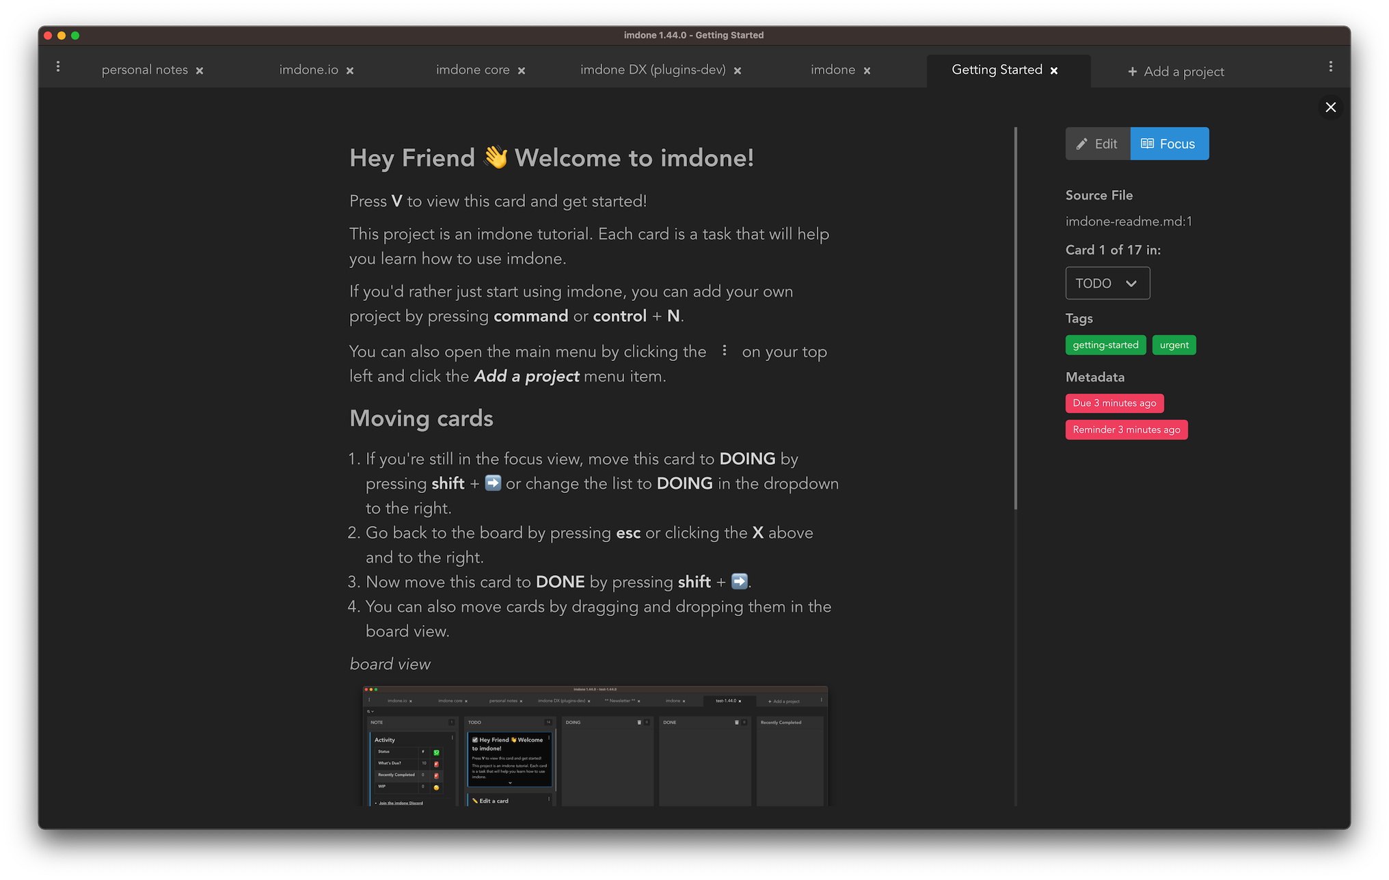
Task: Click the imdone-readme.md:1 source file link
Action: tap(1129, 221)
